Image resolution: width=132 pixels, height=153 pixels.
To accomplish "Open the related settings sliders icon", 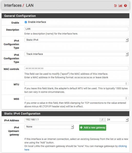I will point(115,6).
